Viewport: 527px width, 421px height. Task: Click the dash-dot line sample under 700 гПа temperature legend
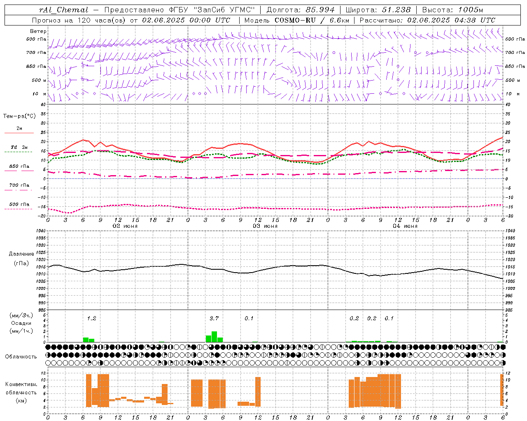pos(19,190)
